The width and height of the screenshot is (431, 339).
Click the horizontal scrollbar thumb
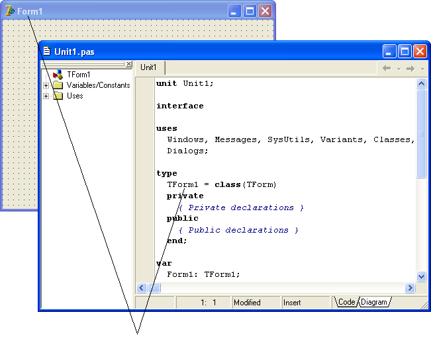click(x=154, y=287)
